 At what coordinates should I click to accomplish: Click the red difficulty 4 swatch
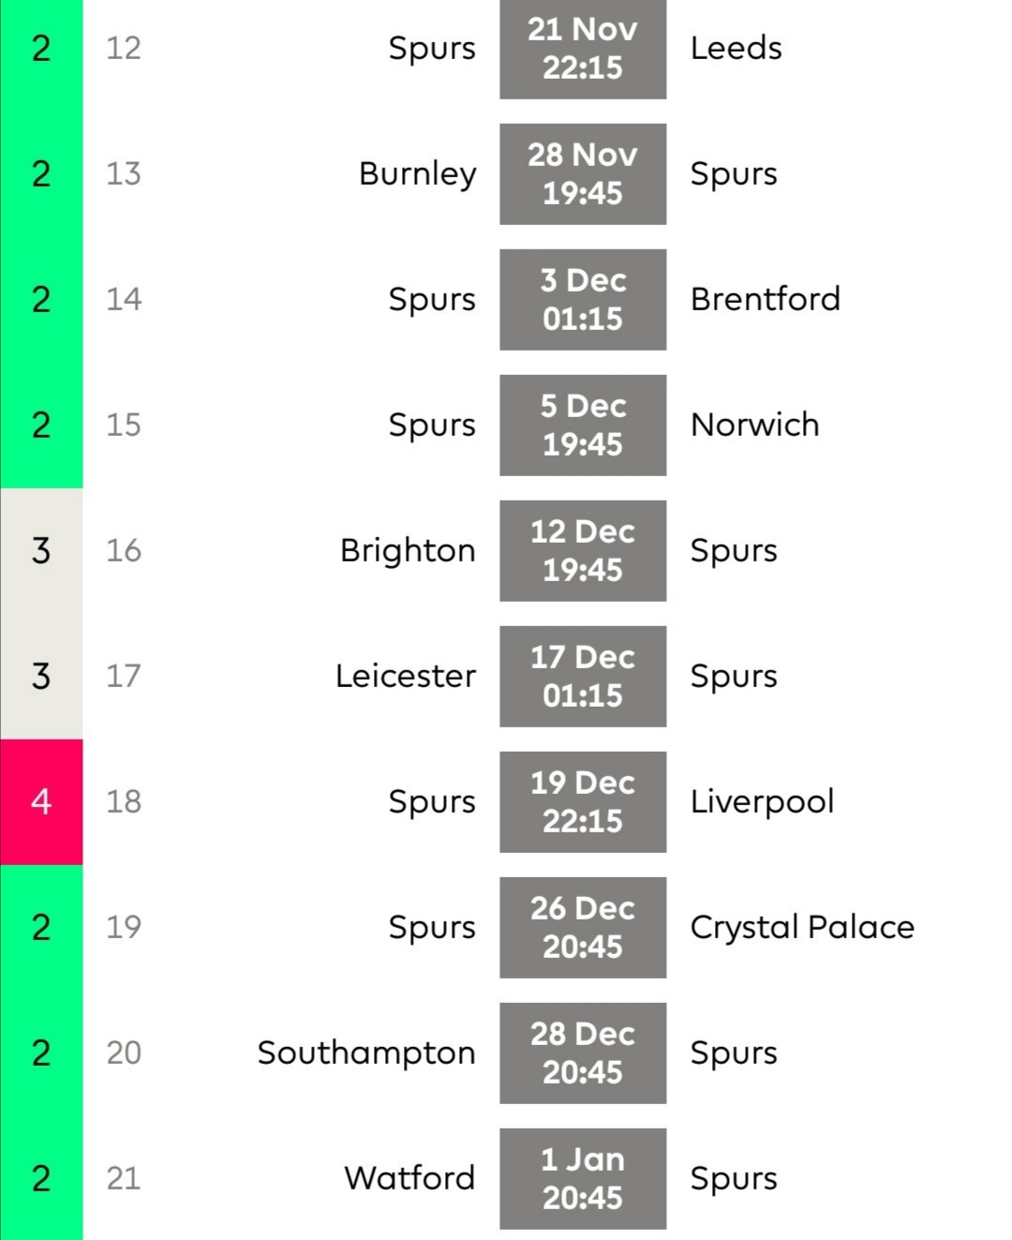point(41,802)
